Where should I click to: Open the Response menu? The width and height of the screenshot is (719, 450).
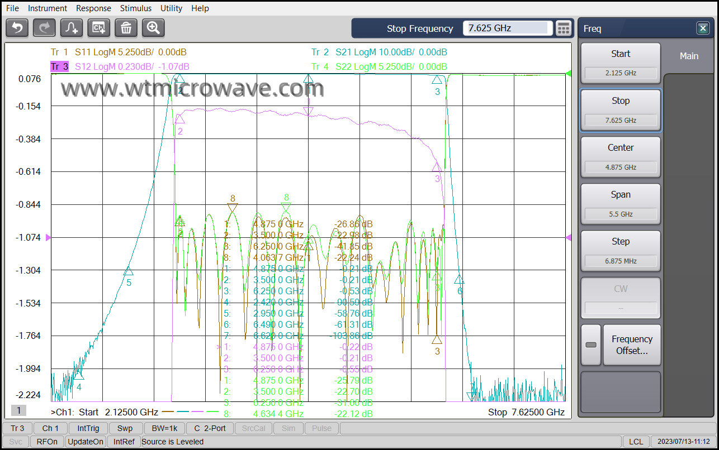tap(93, 8)
